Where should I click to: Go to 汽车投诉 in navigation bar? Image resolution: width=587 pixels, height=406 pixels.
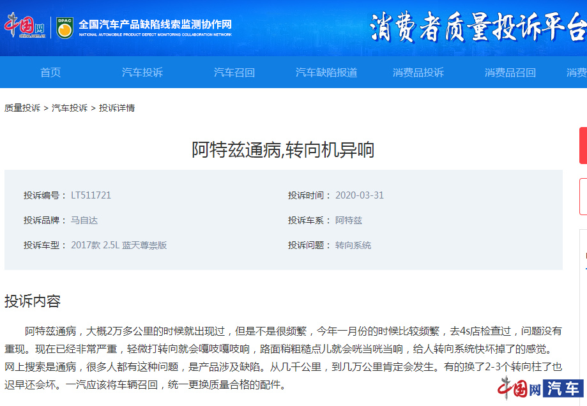point(142,72)
